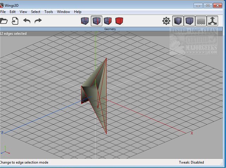Click the Save file icon
Image resolution: width=226 pixels, height=168 pixels.
coord(15,21)
